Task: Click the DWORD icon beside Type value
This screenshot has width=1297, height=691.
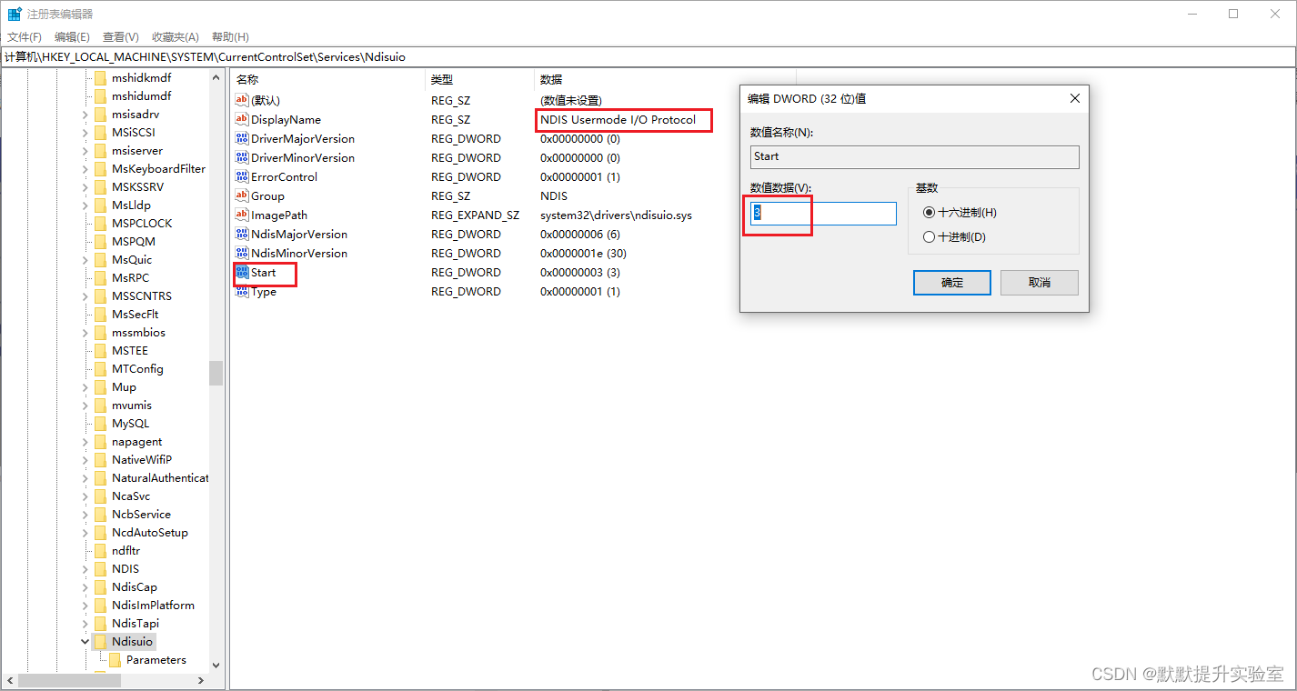Action: pyautogui.click(x=241, y=291)
